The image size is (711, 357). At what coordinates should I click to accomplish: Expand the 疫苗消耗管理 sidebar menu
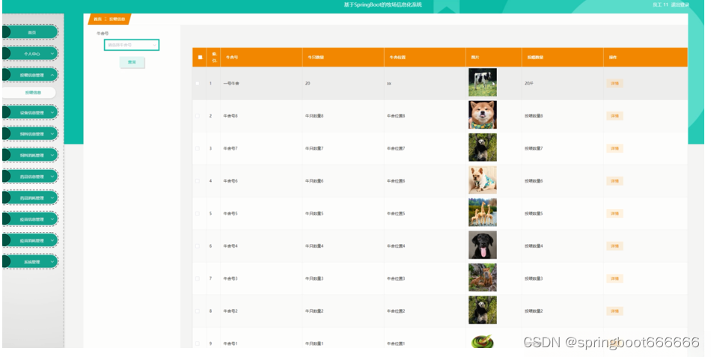(x=31, y=240)
